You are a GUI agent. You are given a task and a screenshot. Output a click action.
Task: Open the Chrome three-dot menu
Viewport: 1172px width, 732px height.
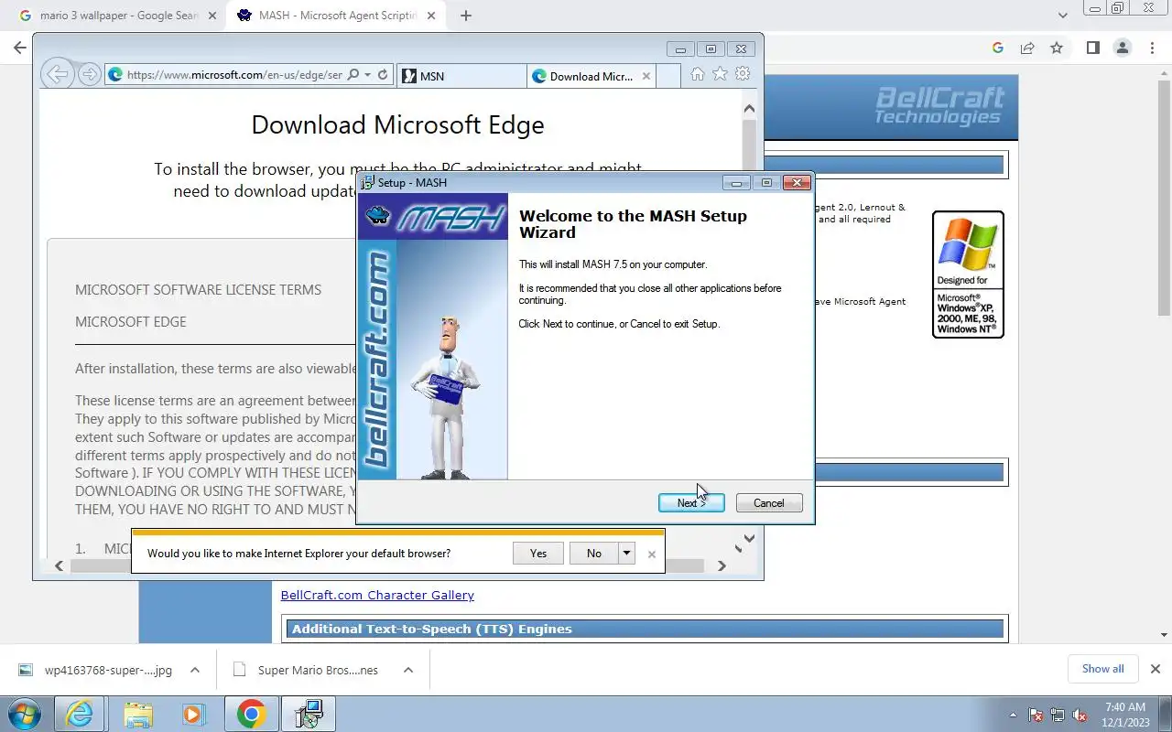(1154, 48)
